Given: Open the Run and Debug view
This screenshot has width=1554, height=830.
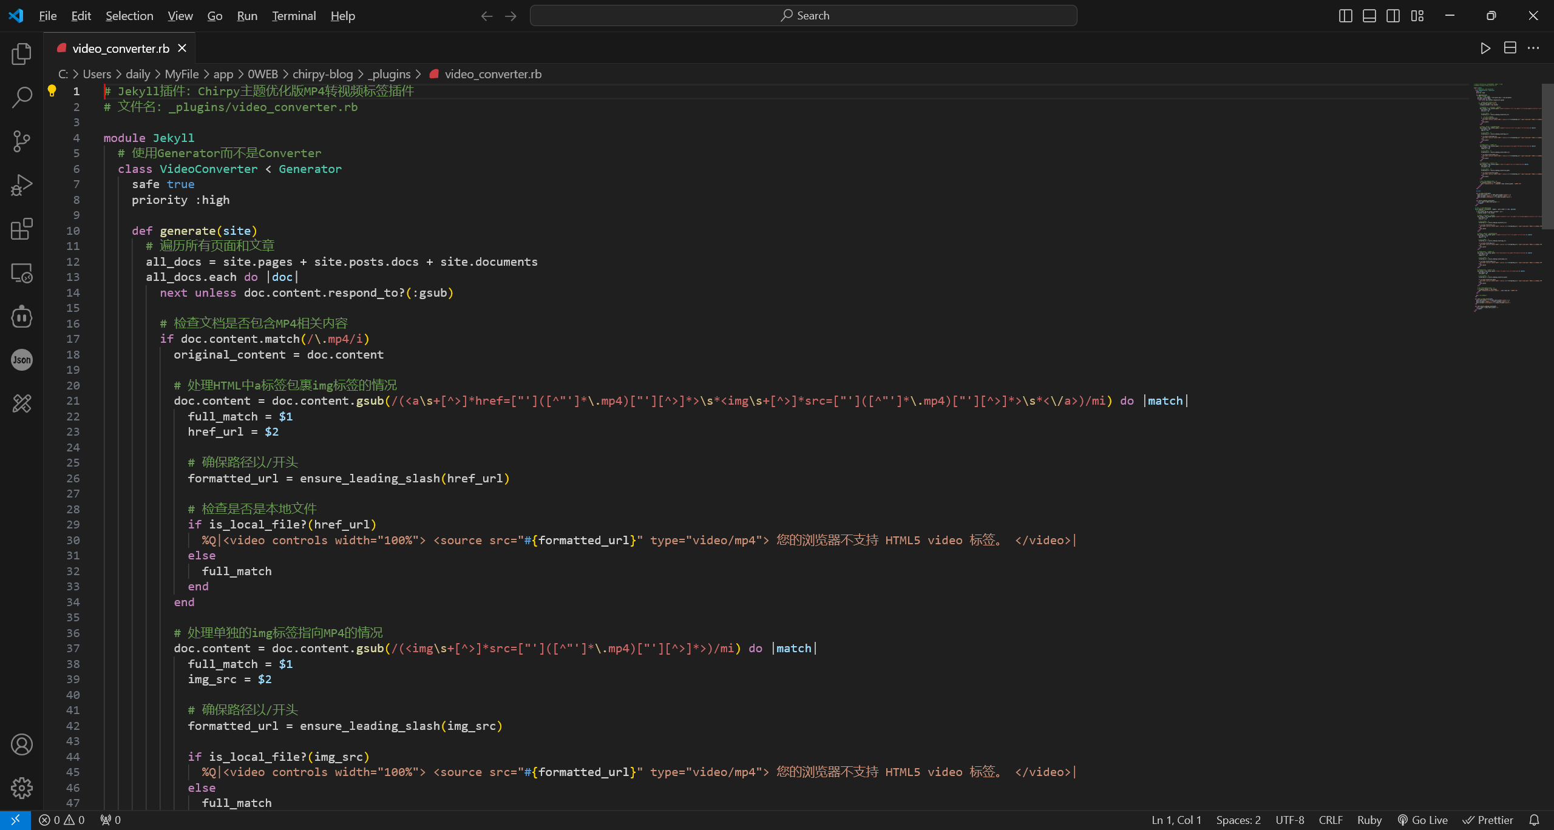Looking at the screenshot, I should tap(22, 184).
